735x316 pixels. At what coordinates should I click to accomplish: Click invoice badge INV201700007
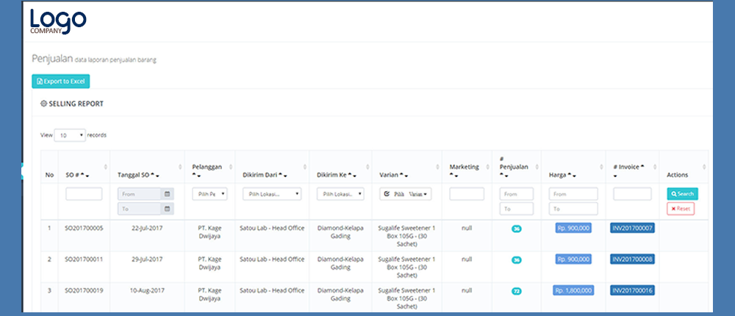632,228
